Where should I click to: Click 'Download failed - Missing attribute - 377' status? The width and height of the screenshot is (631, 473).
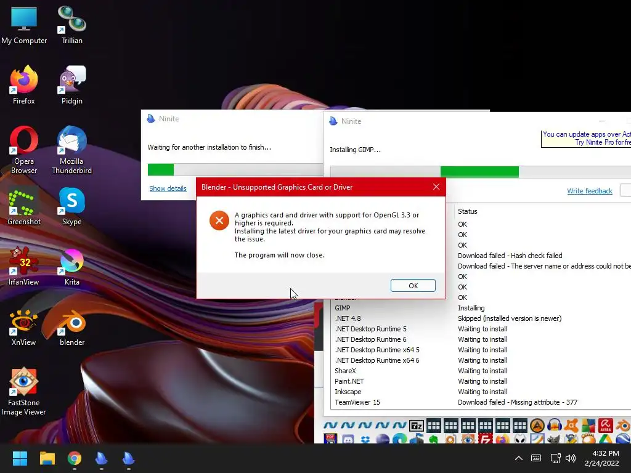[518, 402]
